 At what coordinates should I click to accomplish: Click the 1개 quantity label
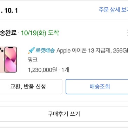65,70
